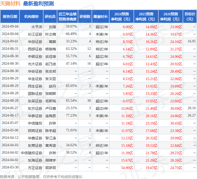Click the 研究员 column header
The height and width of the screenshot is (179, 197).
click(50, 17)
